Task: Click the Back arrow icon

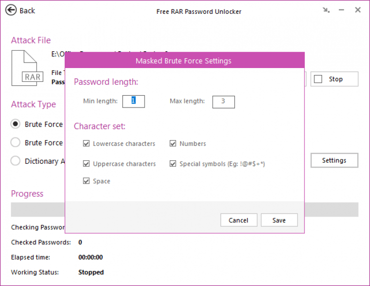Action: tap(11, 10)
